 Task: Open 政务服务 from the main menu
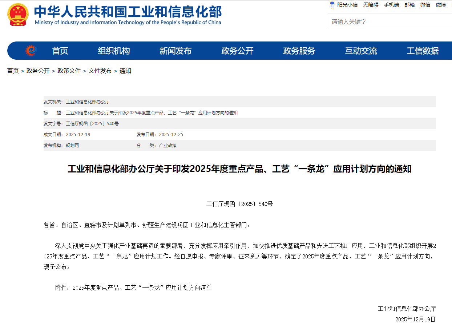299,51
